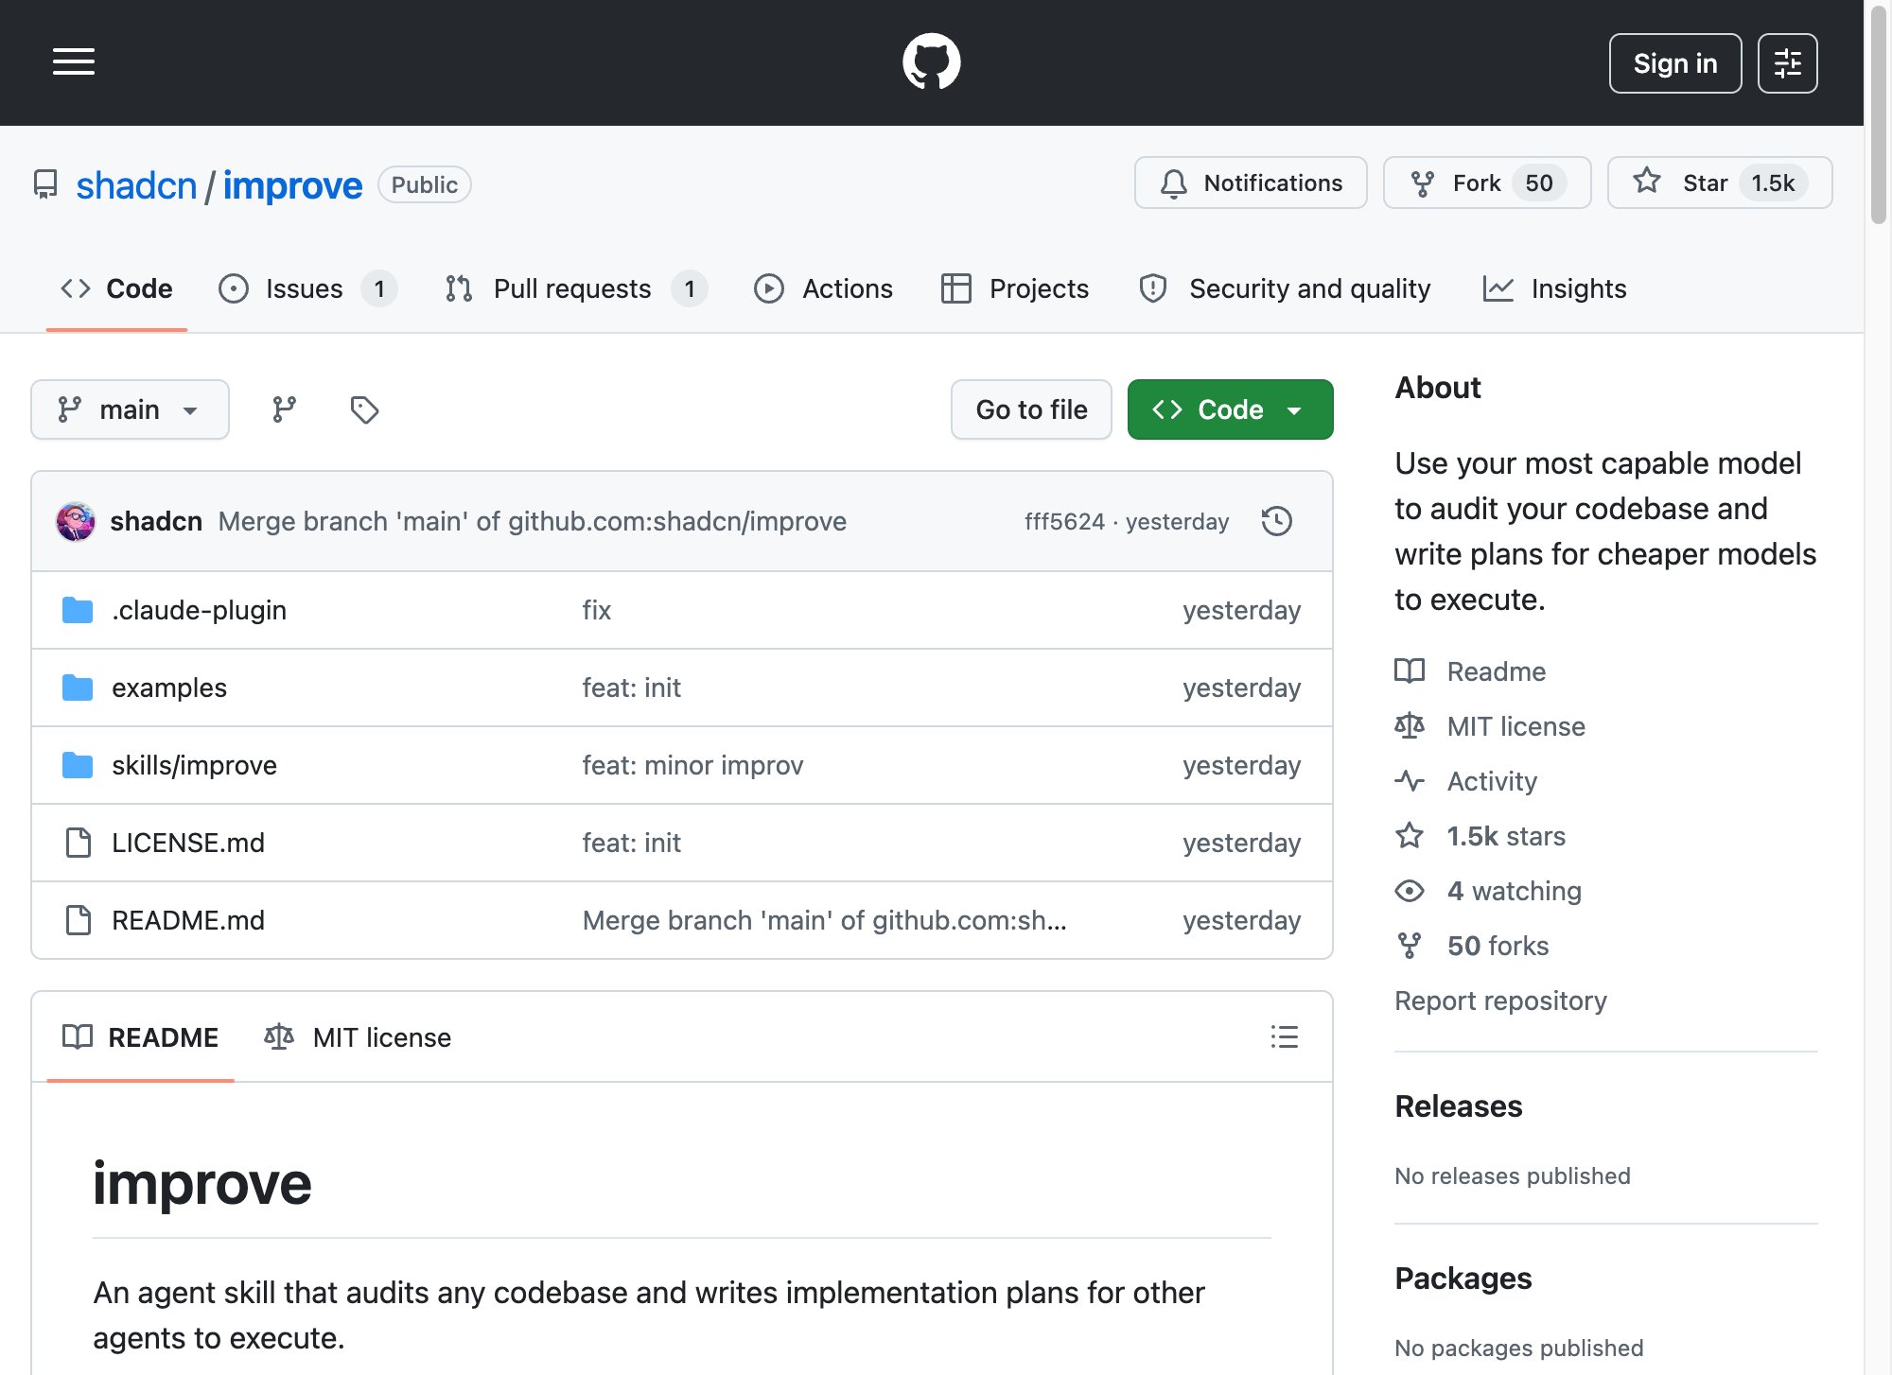Expand the green Code dropdown
Screen dimensions: 1892x1375
tap(1230, 409)
